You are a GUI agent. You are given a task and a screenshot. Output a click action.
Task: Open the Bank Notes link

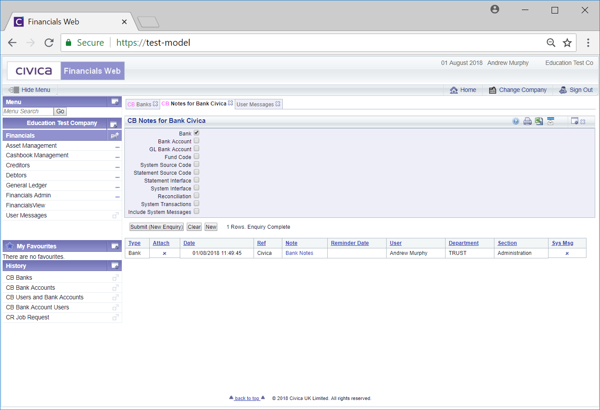click(299, 253)
